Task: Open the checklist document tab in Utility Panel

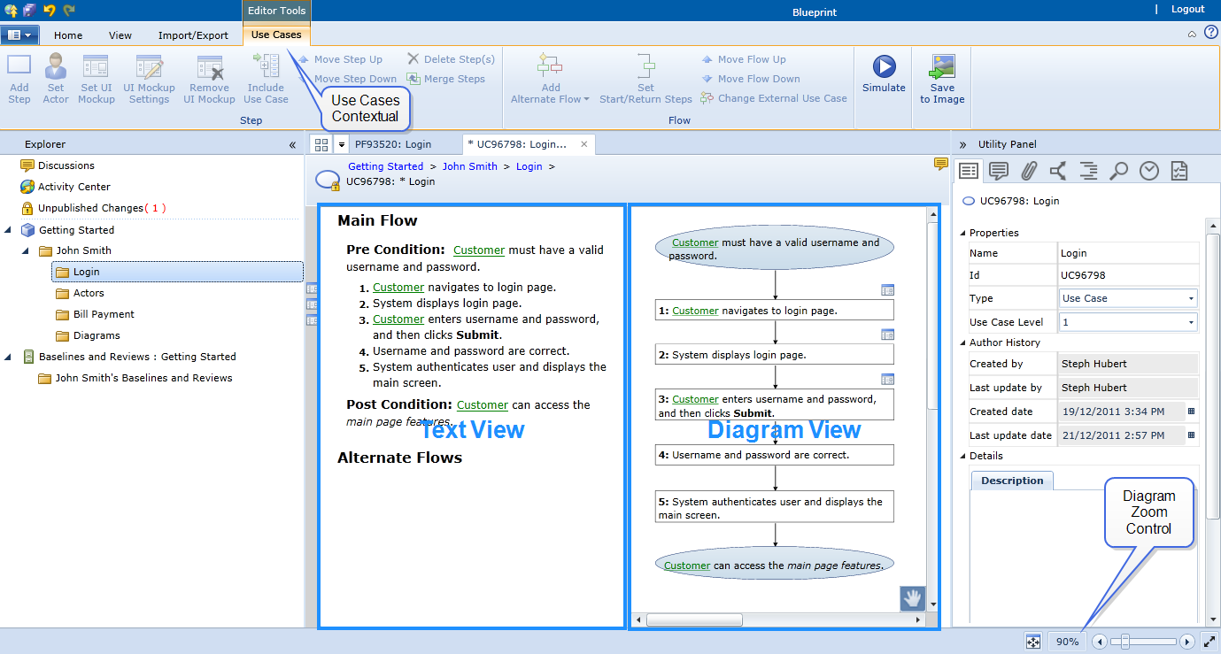Action: click(x=1178, y=171)
